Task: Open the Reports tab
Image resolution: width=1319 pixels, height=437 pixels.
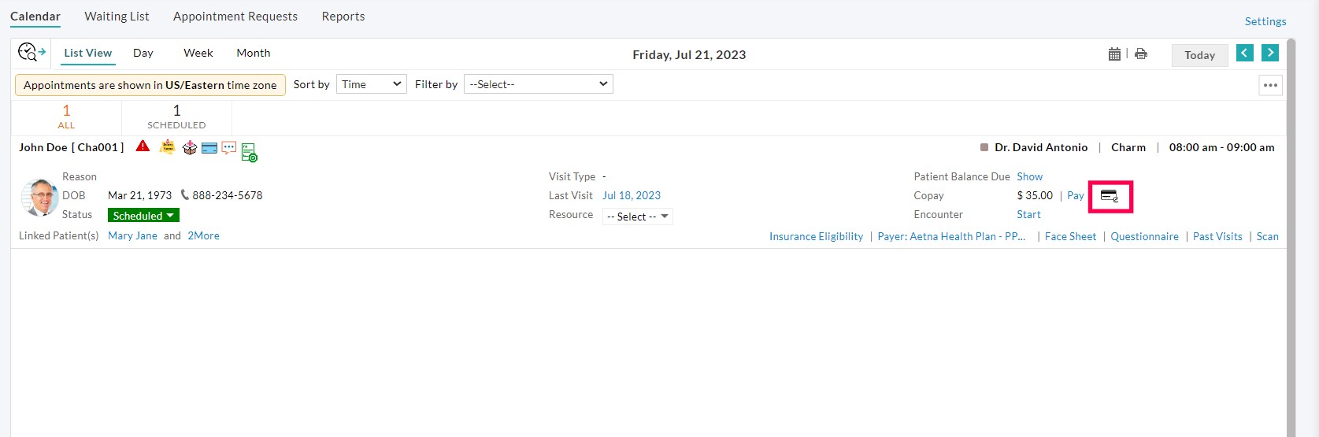Action: pyautogui.click(x=343, y=17)
